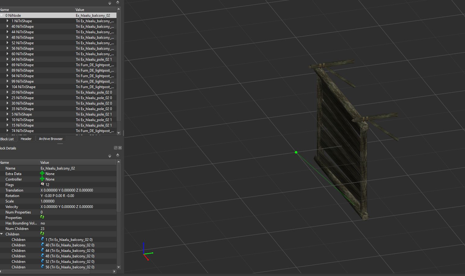Collapse the 0 NiNode tree root
This screenshot has width=465, height=276.
tap(2, 15)
